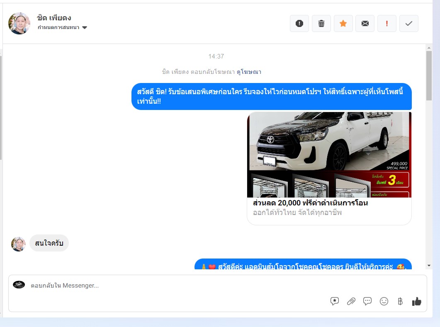Click the page avatar in reply box
Viewport: 440px width, 327px height.
[19, 285]
